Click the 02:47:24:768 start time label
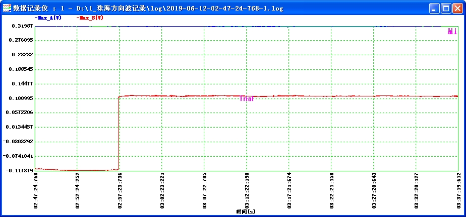 coord(35,190)
